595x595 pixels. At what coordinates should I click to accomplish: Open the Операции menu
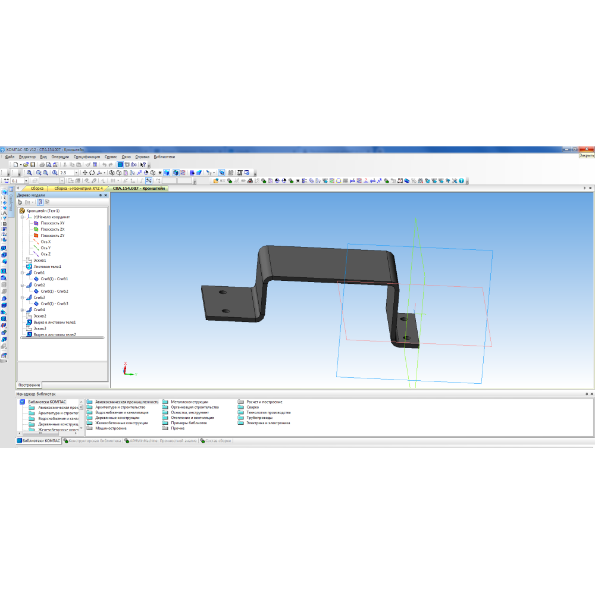(60, 156)
